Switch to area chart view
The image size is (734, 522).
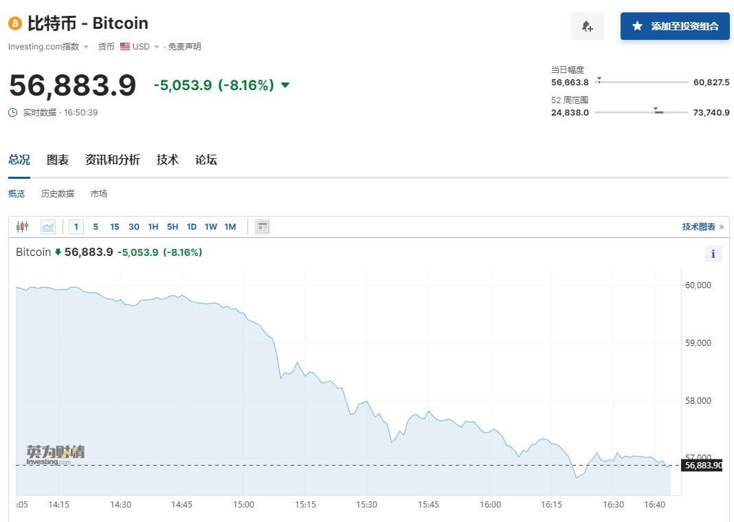48,226
